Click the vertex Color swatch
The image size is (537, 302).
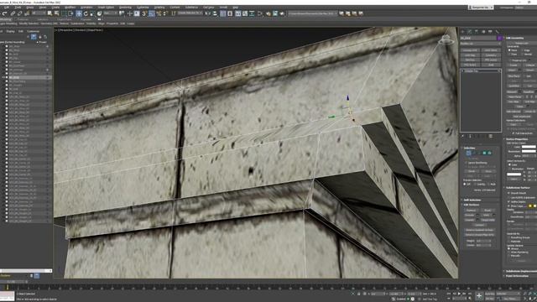tap(529, 147)
